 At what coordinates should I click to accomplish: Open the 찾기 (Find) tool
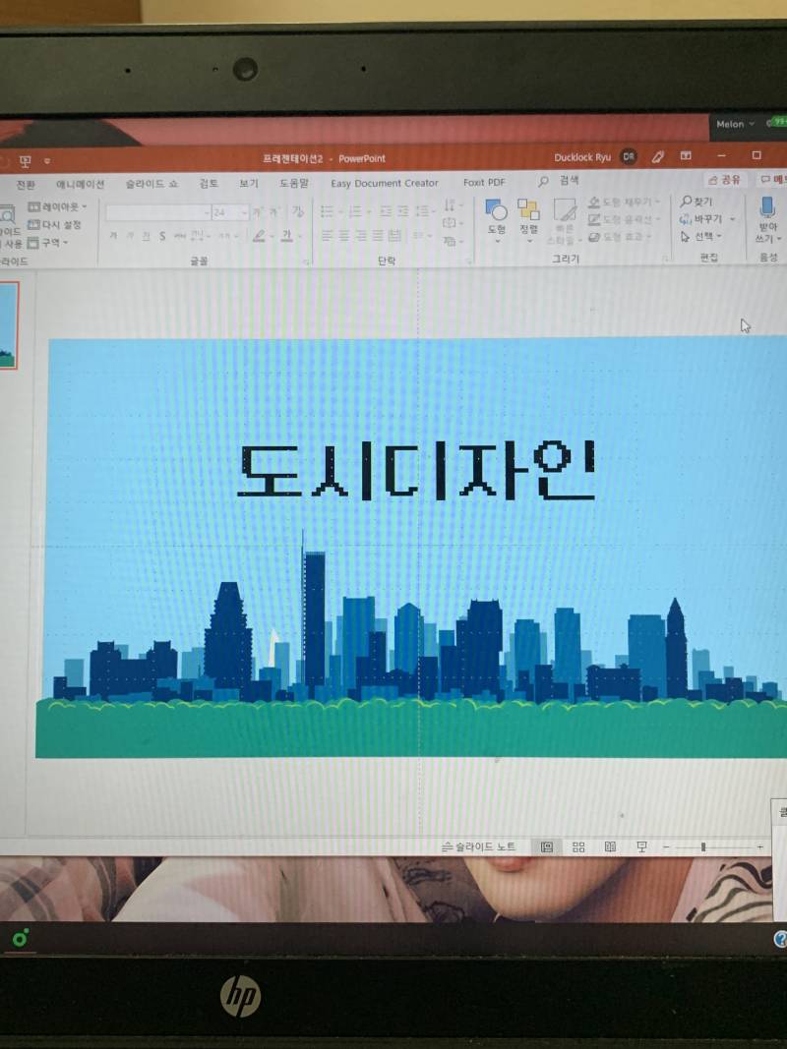pos(701,199)
